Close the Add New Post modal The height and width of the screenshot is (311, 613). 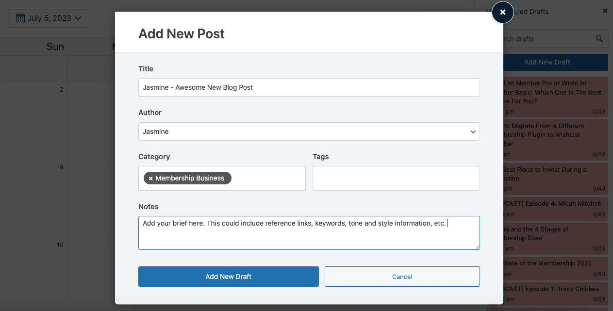point(503,12)
